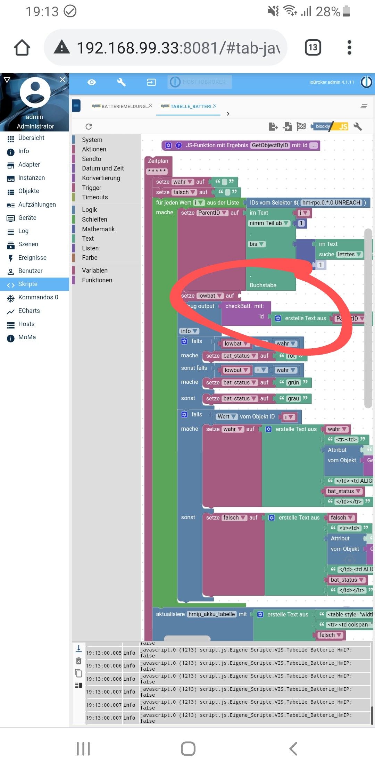Open Übersicht in the sidebar
The width and height of the screenshot is (375, 771).
pyautogui.click(x=34, y=138)
